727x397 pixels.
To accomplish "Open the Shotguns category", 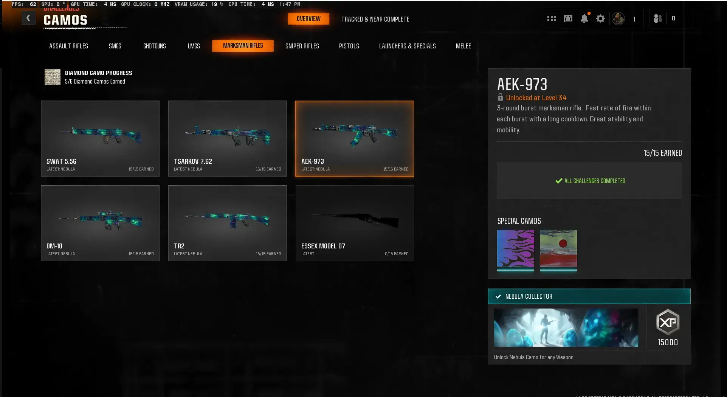I will coord(154,46).
